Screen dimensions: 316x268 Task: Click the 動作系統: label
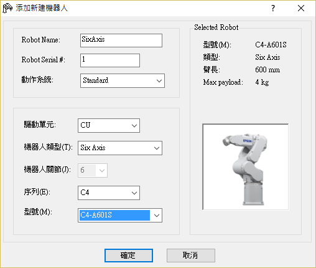(37, 80)
